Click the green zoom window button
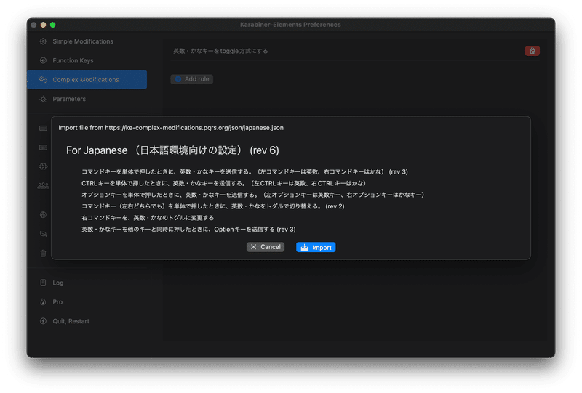The width and height of the screenshot is (582, 393). tap(52, 25)
